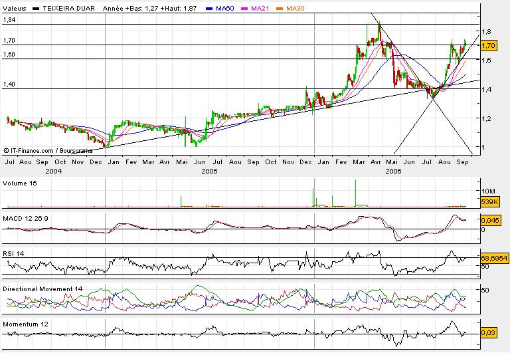Click the 2004 year label

click(53, 171)
